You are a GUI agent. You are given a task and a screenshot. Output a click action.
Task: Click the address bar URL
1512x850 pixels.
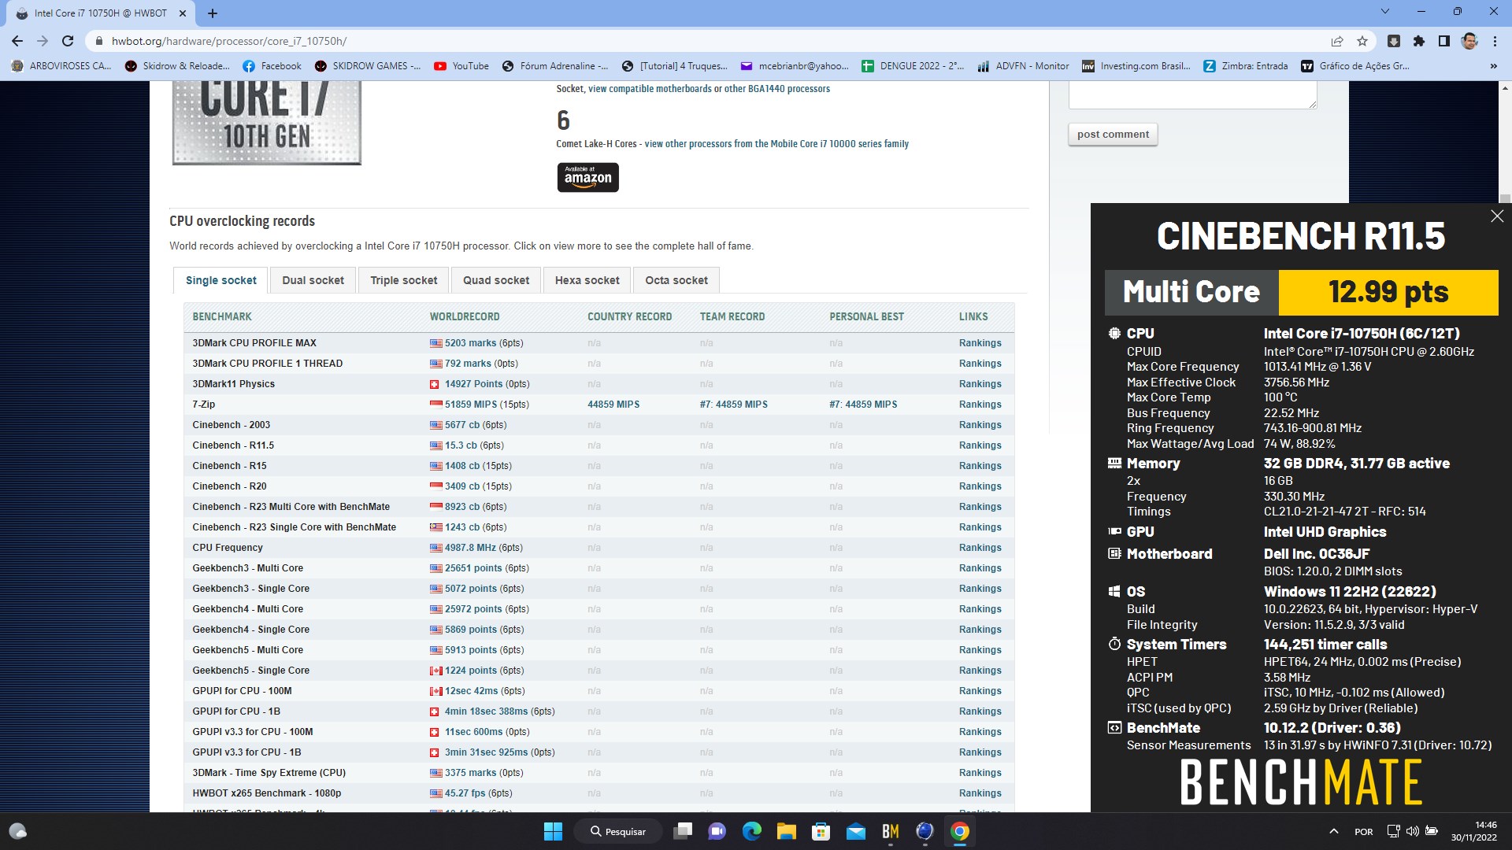point(228,41)
